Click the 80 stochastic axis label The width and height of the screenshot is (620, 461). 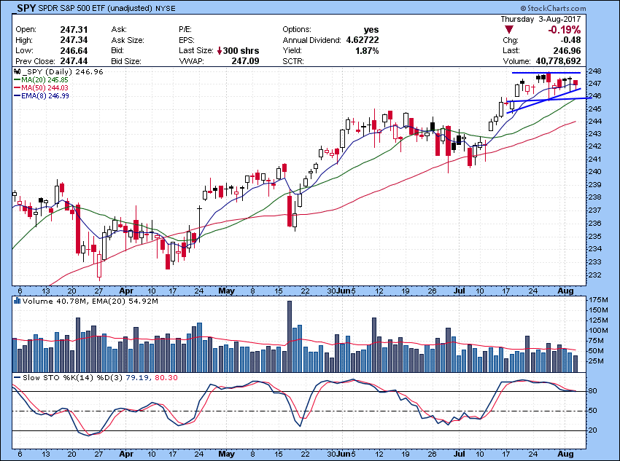[592, 391]
